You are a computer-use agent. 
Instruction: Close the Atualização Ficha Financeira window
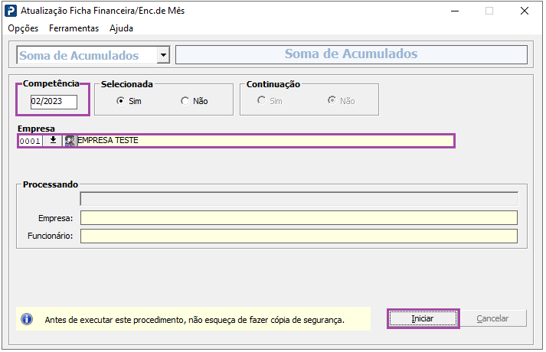point(525,11)
